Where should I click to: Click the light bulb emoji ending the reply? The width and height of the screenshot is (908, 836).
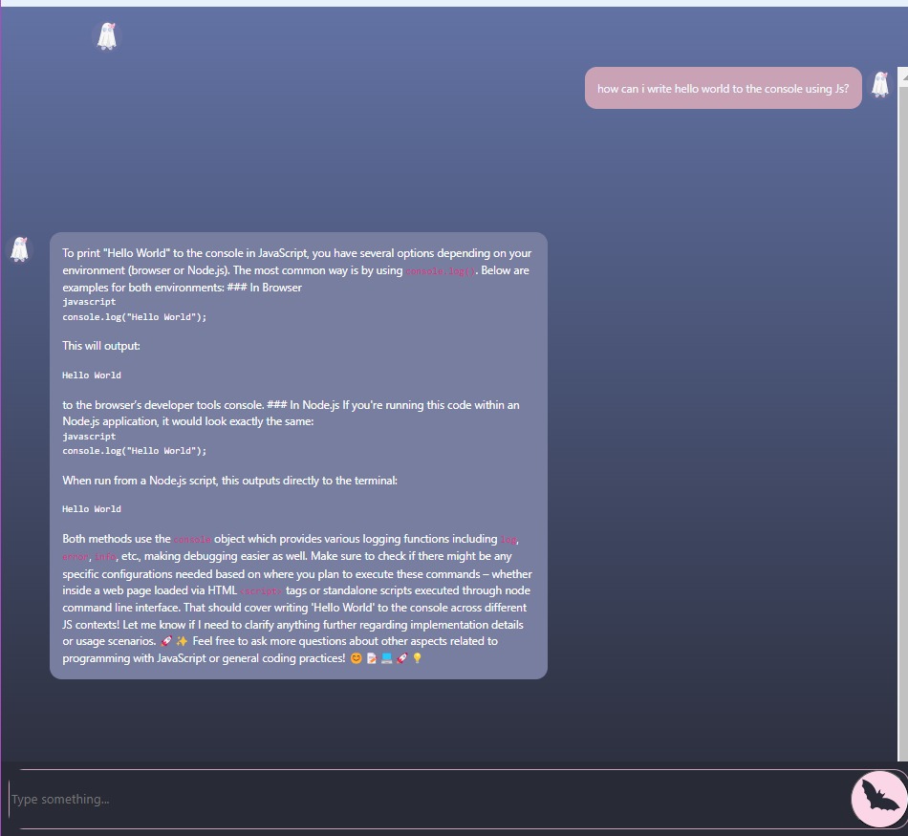tap(417, 658)
